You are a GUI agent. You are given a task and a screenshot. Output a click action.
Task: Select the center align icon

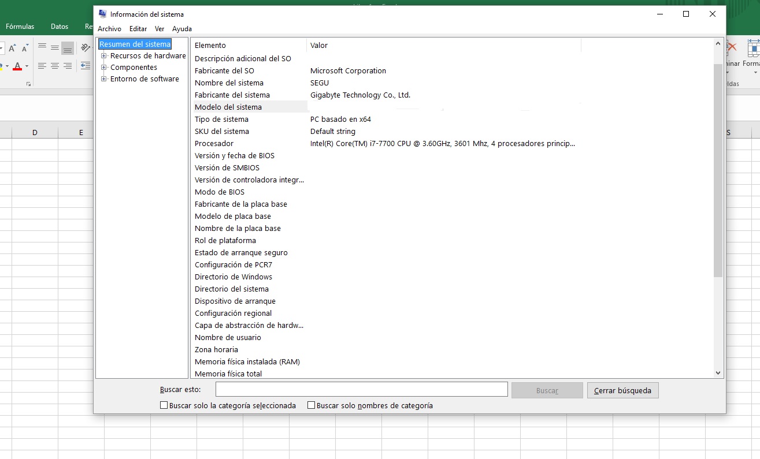[55, 66]
